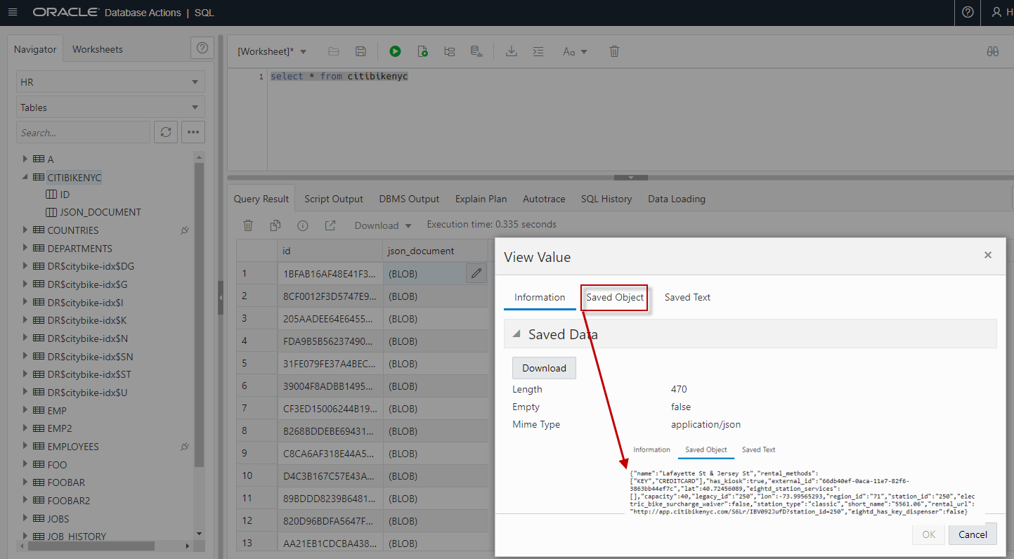This screenshot has height=559, width=1014.
Task: Refresh the Navigator object list
Action: pyautogui.click(x=166, y=132)
